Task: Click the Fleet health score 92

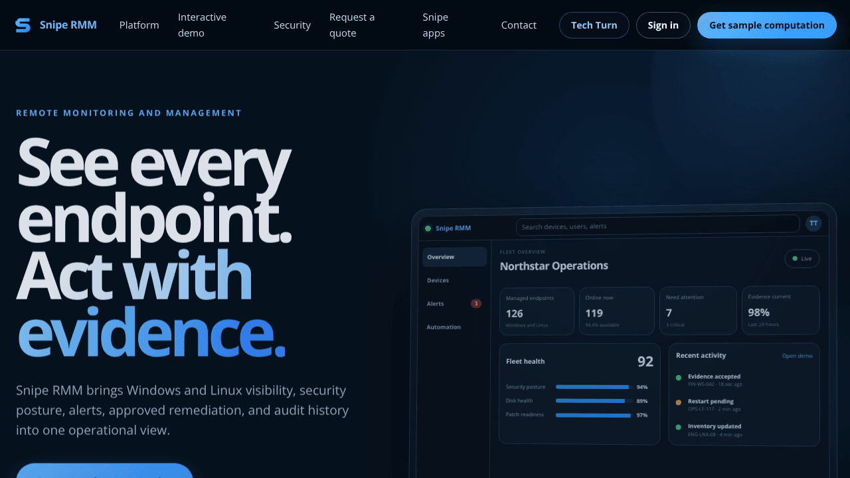Action: click(x=645, y=362)
